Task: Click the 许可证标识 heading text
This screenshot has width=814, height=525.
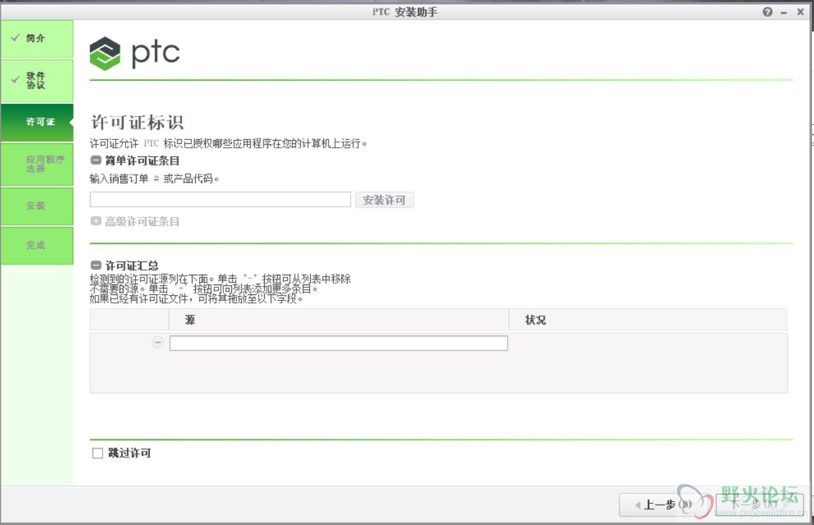Action: 137,122
